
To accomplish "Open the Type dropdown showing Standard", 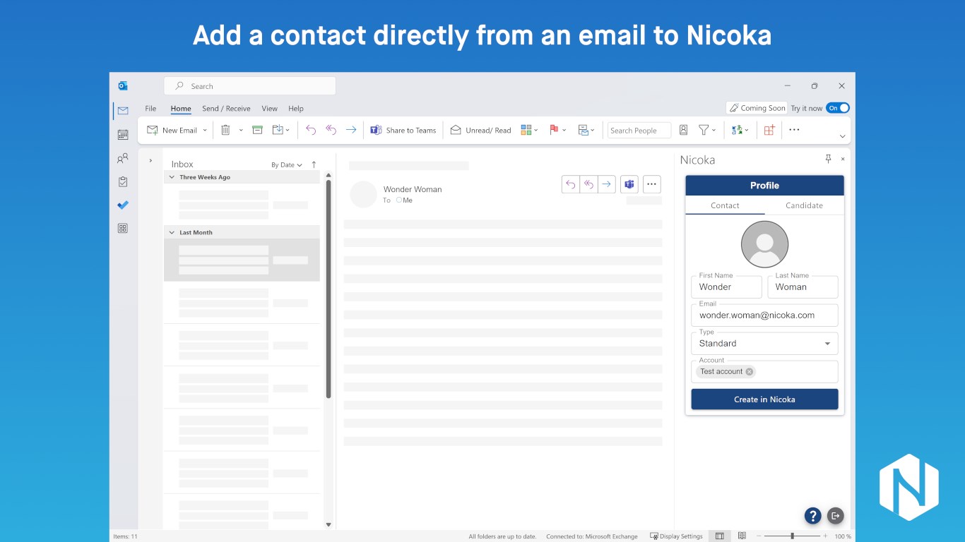I will point(764,344).
